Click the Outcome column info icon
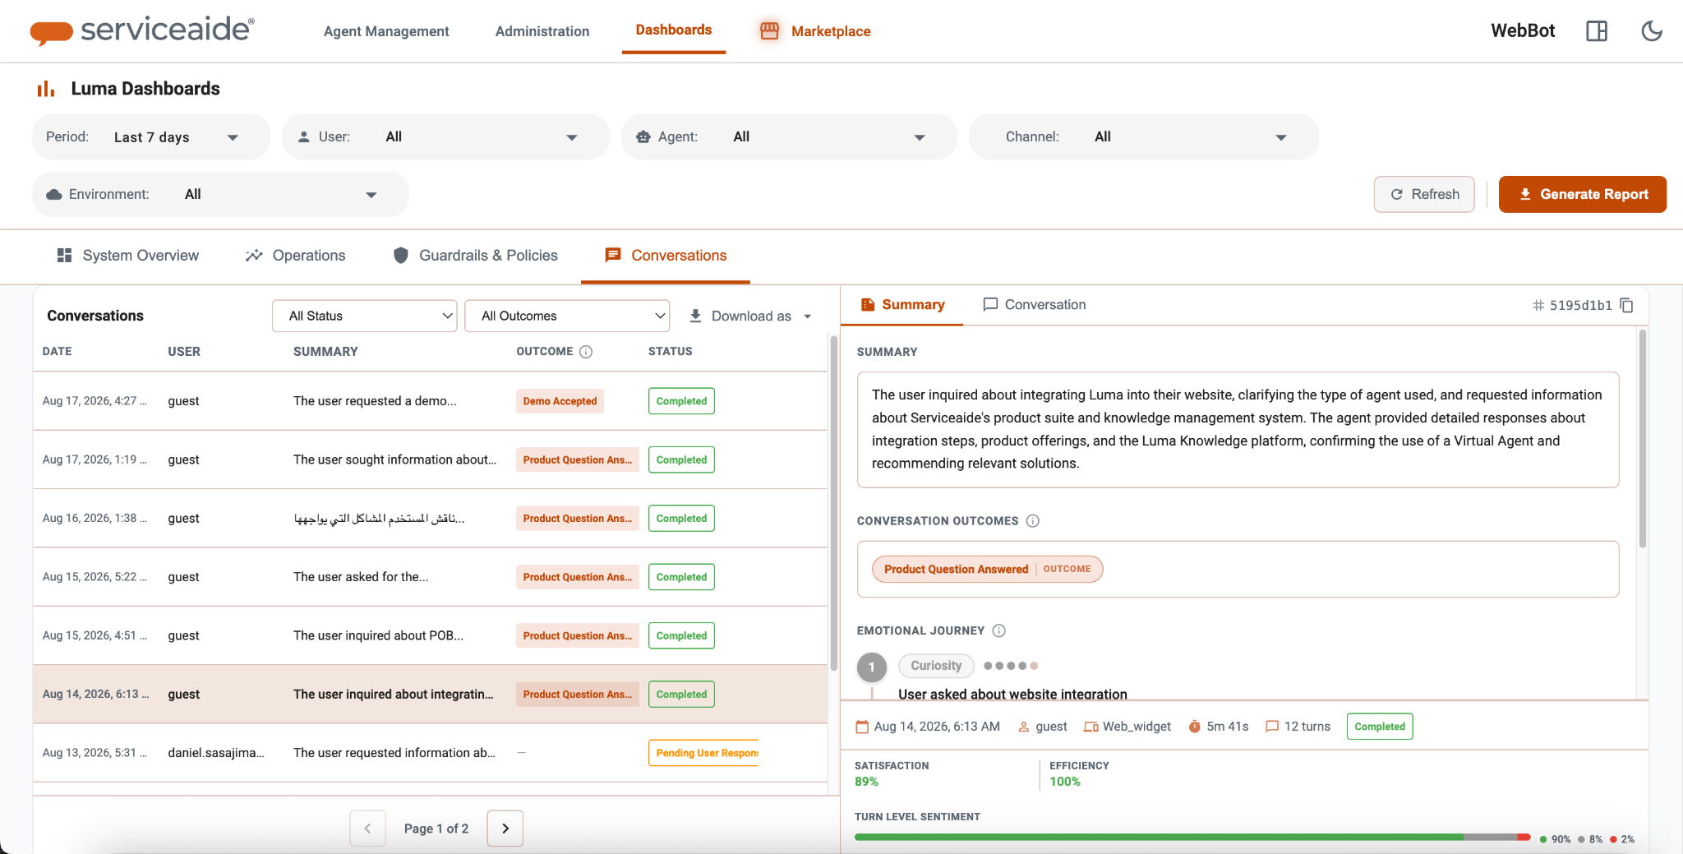The image size is (1683, 854). point(586,352)
